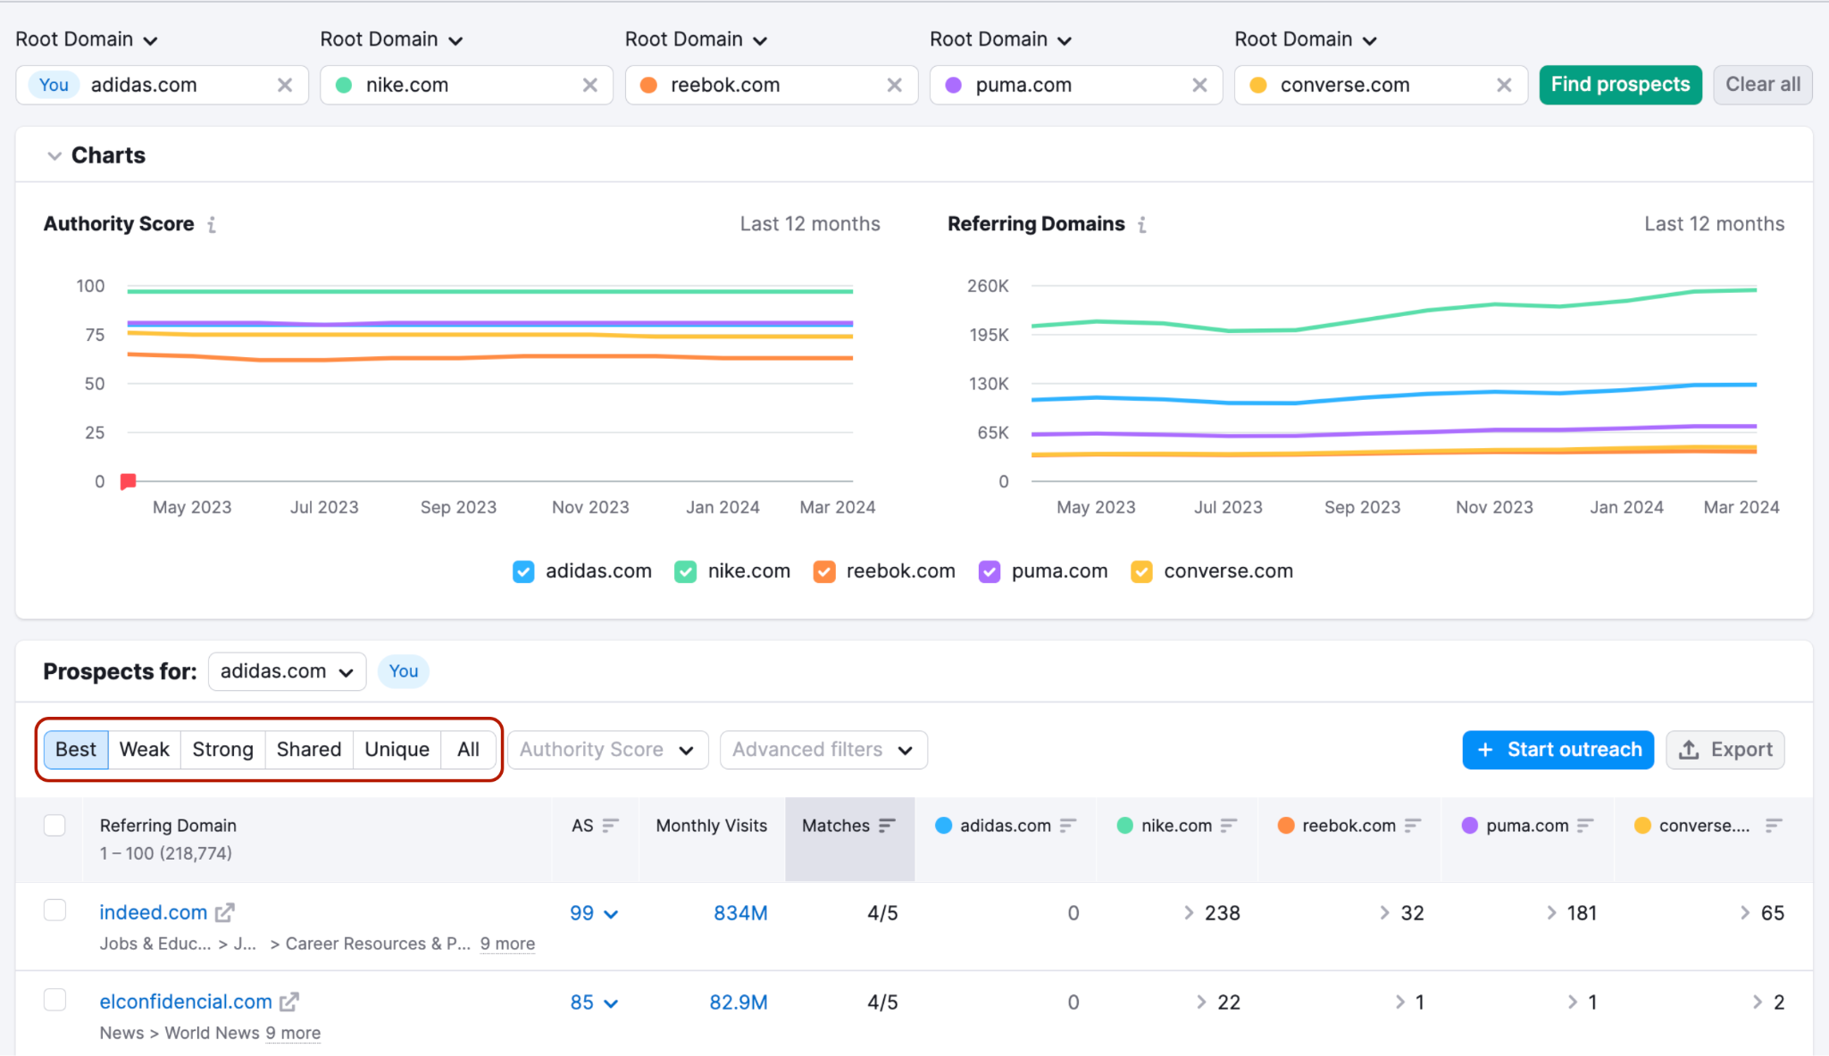Remove nike.com with its X icon
Image resolution: width=1829 pixels, height=1056 pixels.
tap(590, 85)
